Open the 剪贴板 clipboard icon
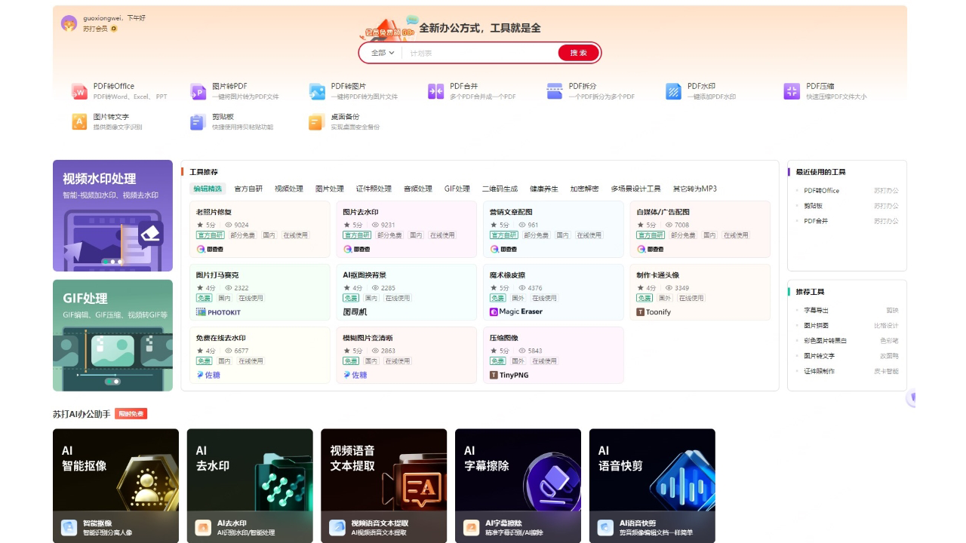The width and height of the screenshot is (966, 543). [198, 121]
